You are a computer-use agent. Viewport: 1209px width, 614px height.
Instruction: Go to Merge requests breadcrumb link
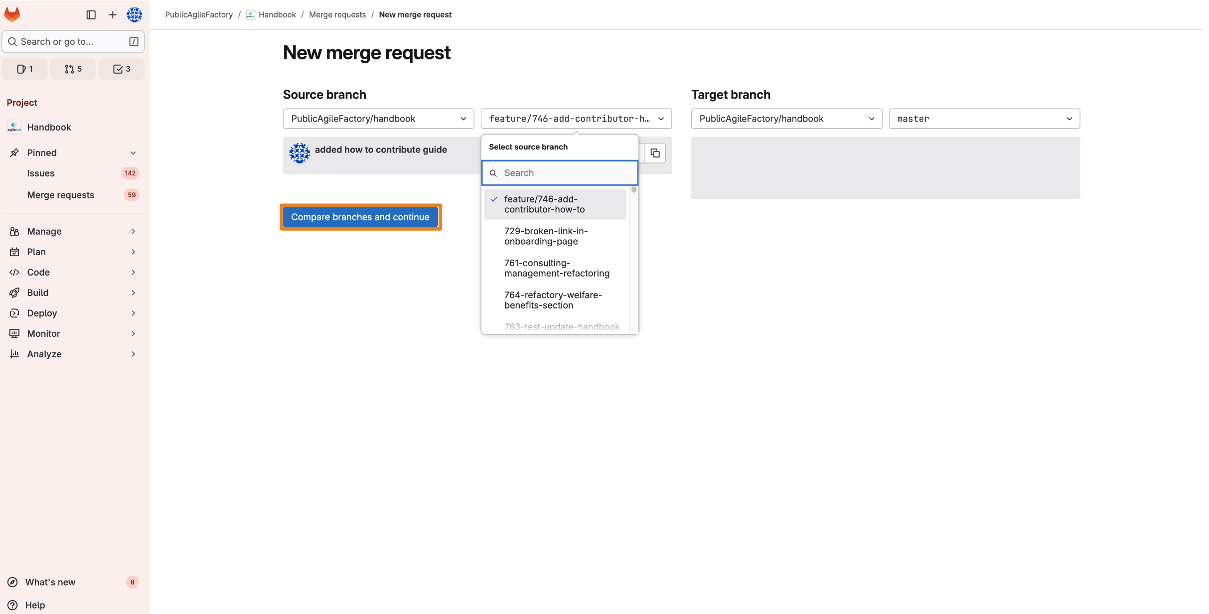(337, 15)
